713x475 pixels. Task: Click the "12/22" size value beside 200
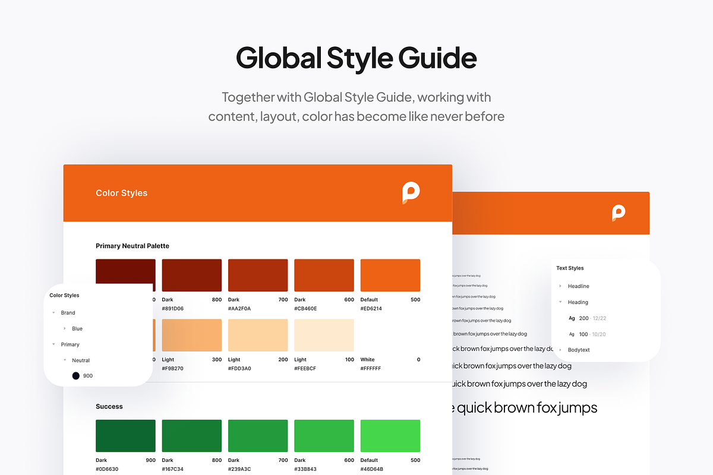tap(600, 318)
